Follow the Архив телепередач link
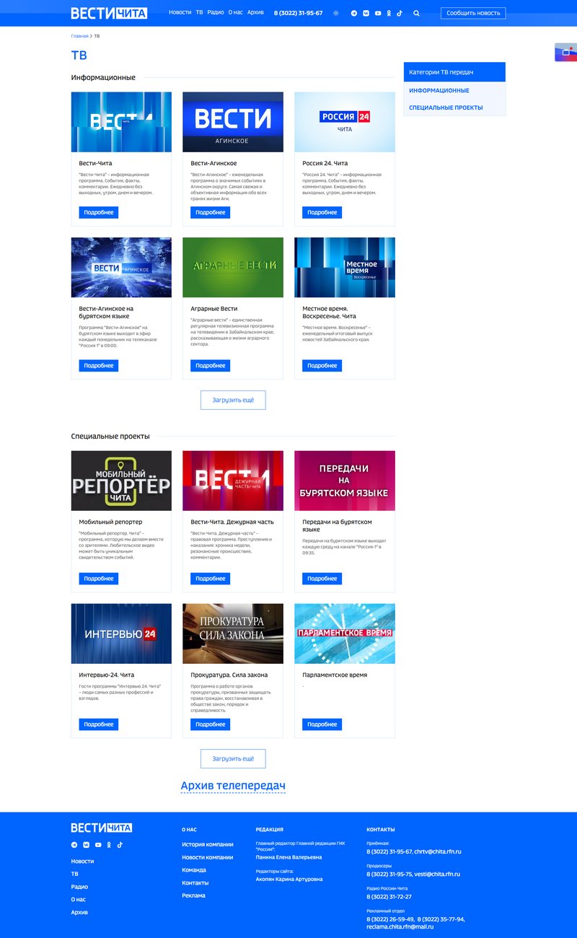Screen dimensions: 577x938 click(x=233, y=786)
